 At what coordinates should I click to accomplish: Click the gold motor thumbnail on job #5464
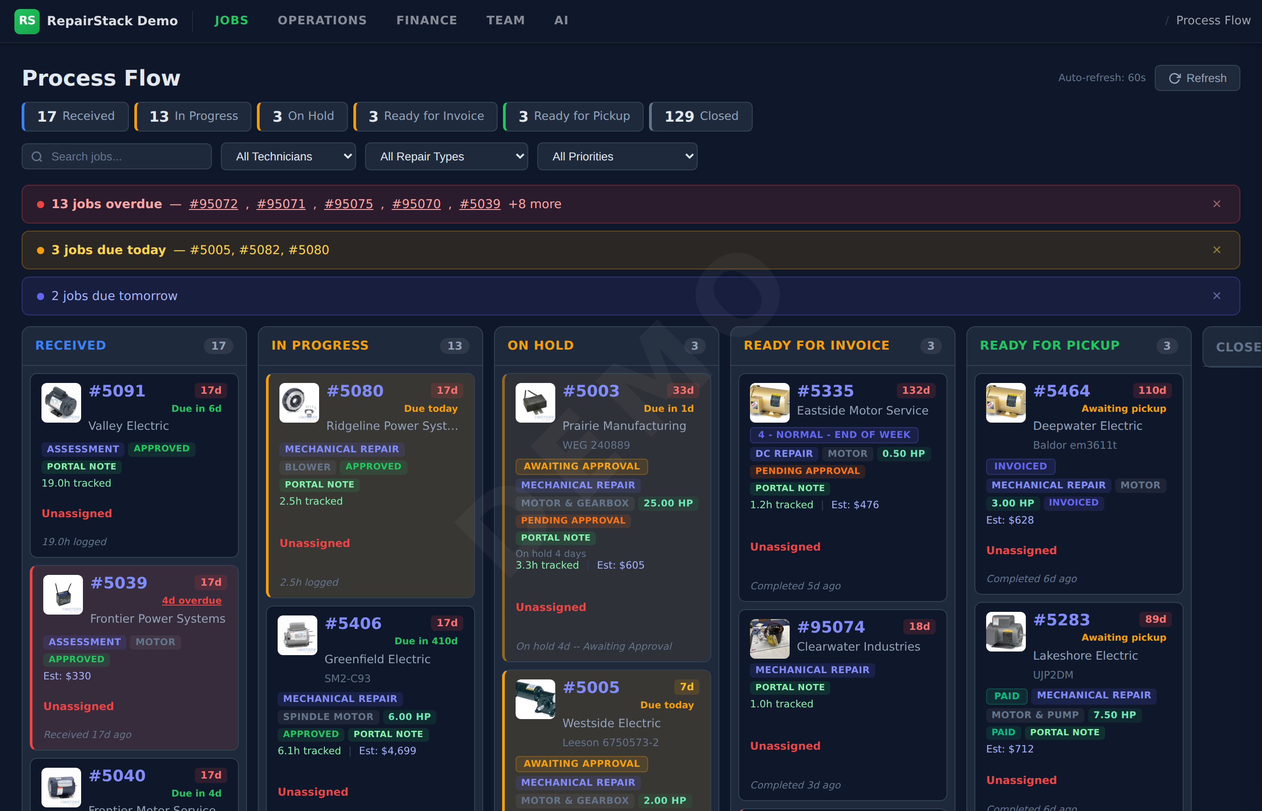tap(1006, 403)
